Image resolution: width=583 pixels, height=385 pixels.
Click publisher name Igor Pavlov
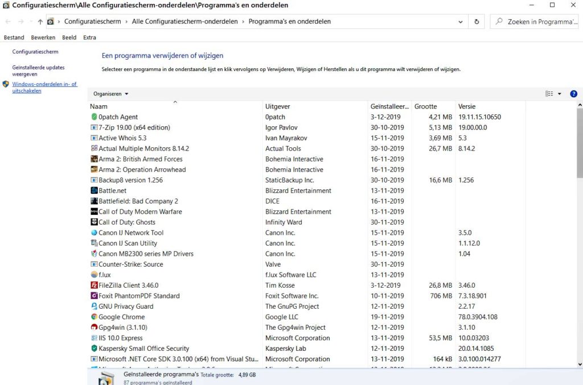pyautogui.click(x=281, y=127)
